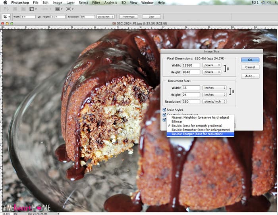
Task: Open the Photoshop application menu
Action: tap(20, 2)
